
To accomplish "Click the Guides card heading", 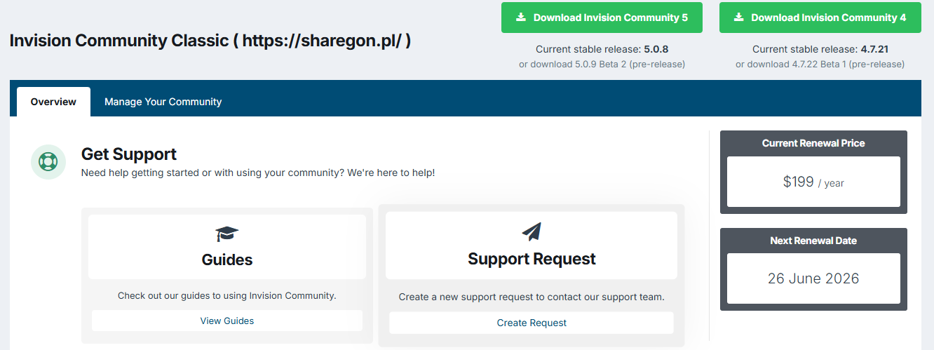I will (x=227, y=260).
